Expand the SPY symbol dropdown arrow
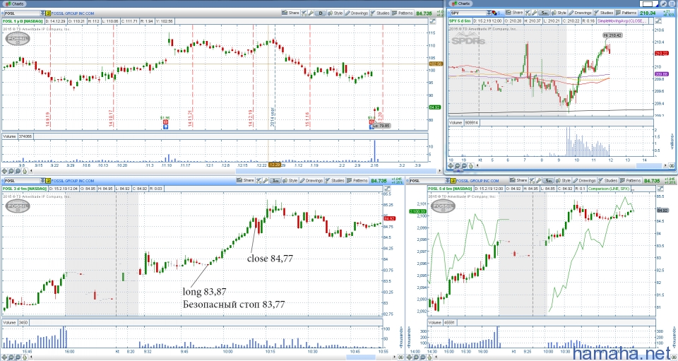 coord(490,13)
